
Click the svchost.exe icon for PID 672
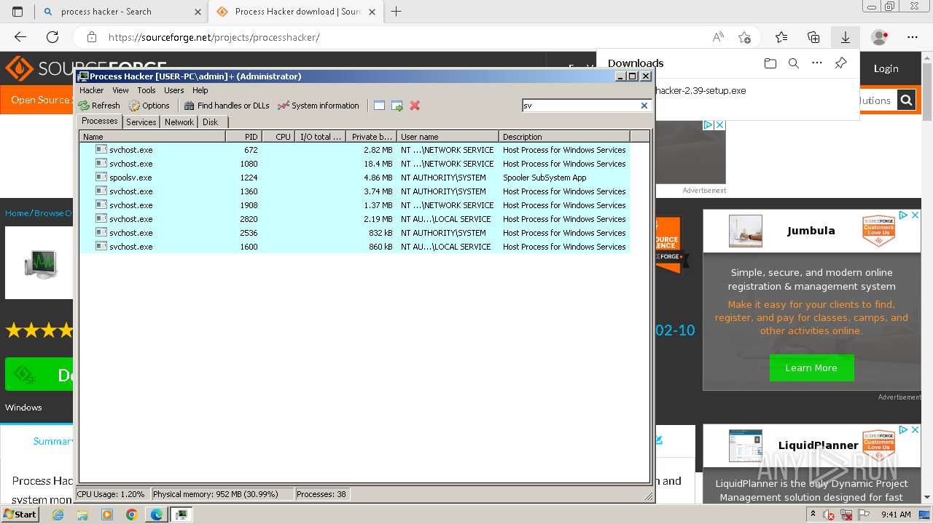tap(101, 150)
